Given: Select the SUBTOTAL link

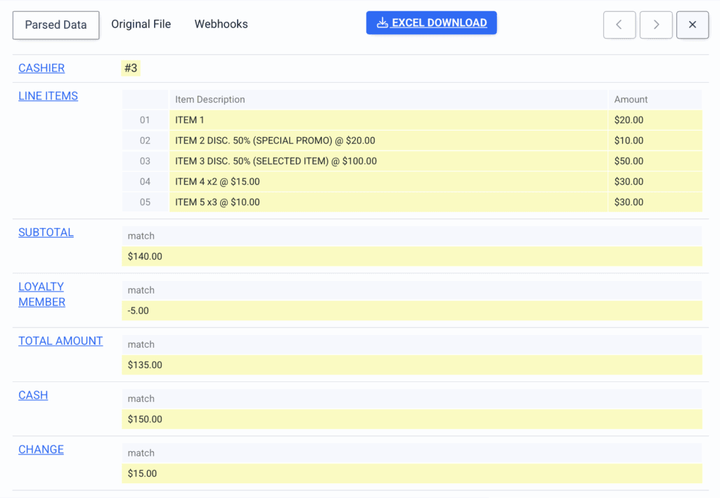Looking at the screenshot, I should point(46,232).
